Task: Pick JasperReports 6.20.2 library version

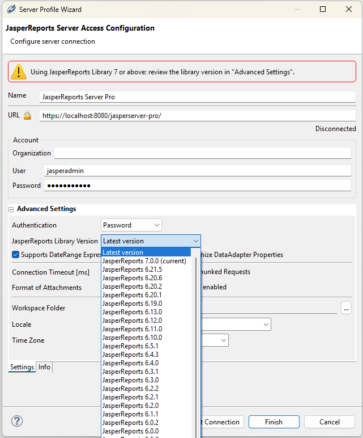Action: (x=146, y=287)
